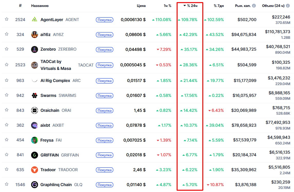Click the TAOCat coin icon
Image resolution: width=294 pixels, height=192 pixels.
[34, 65]
